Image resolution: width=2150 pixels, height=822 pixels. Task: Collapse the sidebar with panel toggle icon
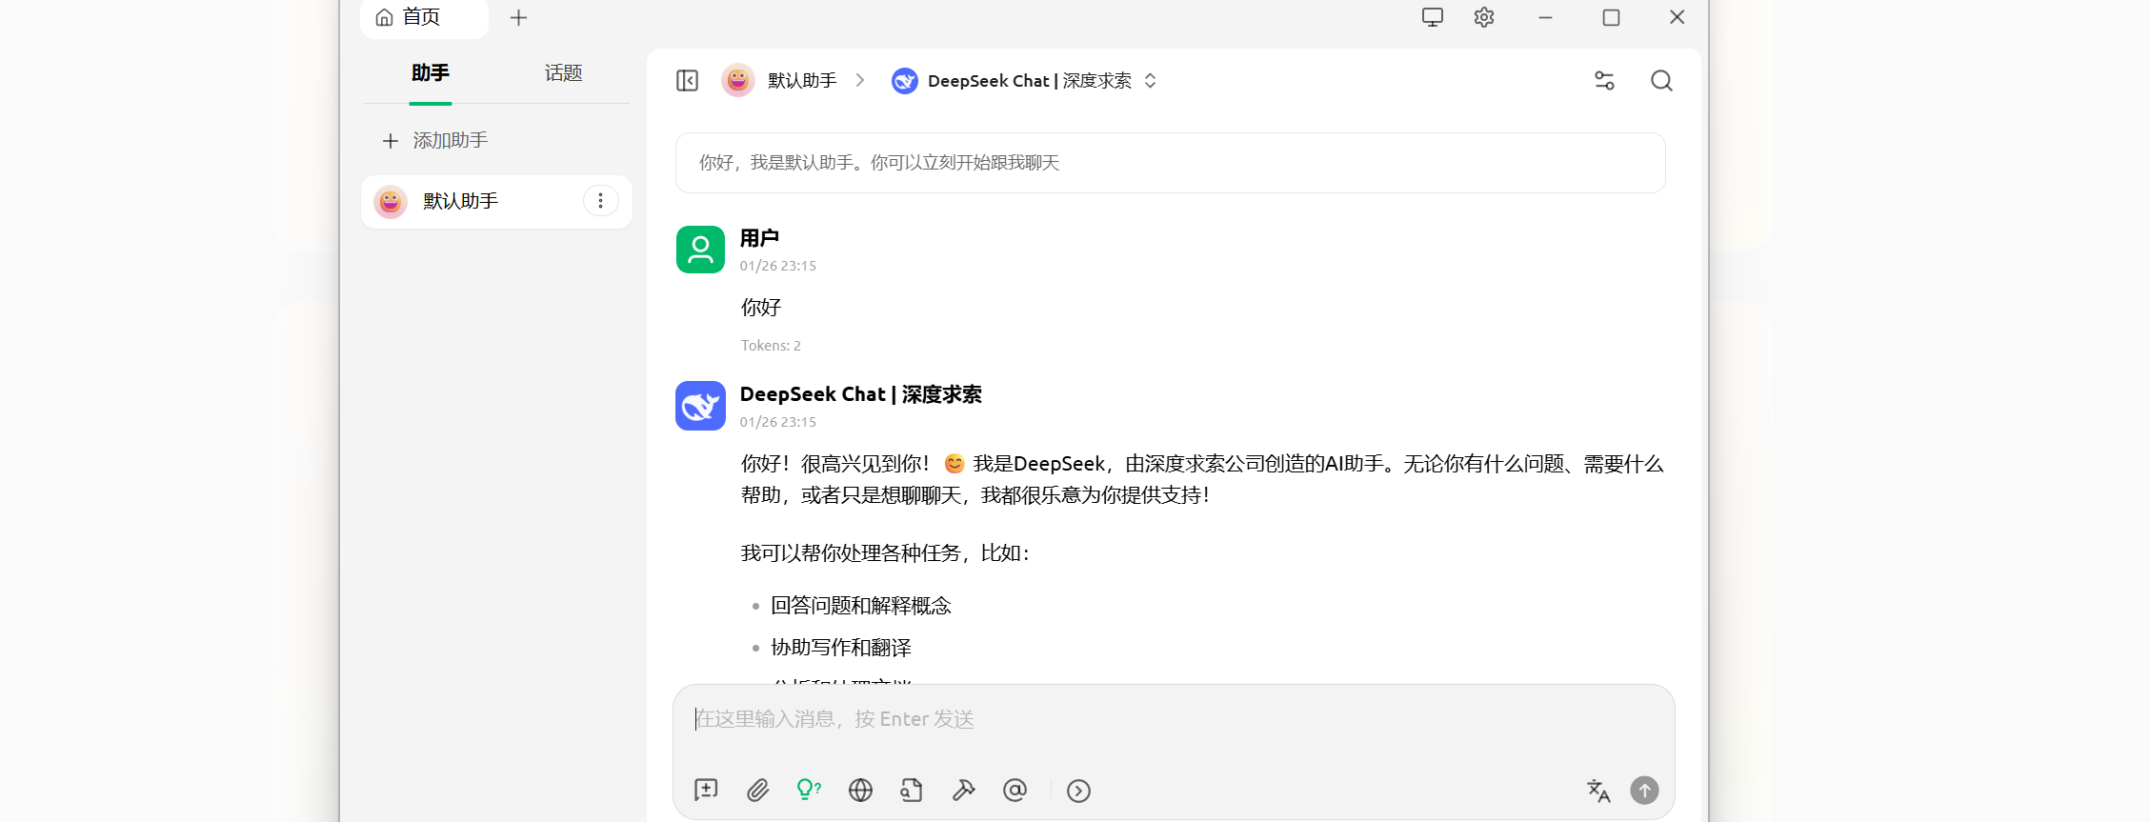pyautogui.click(x=687, y=81)
